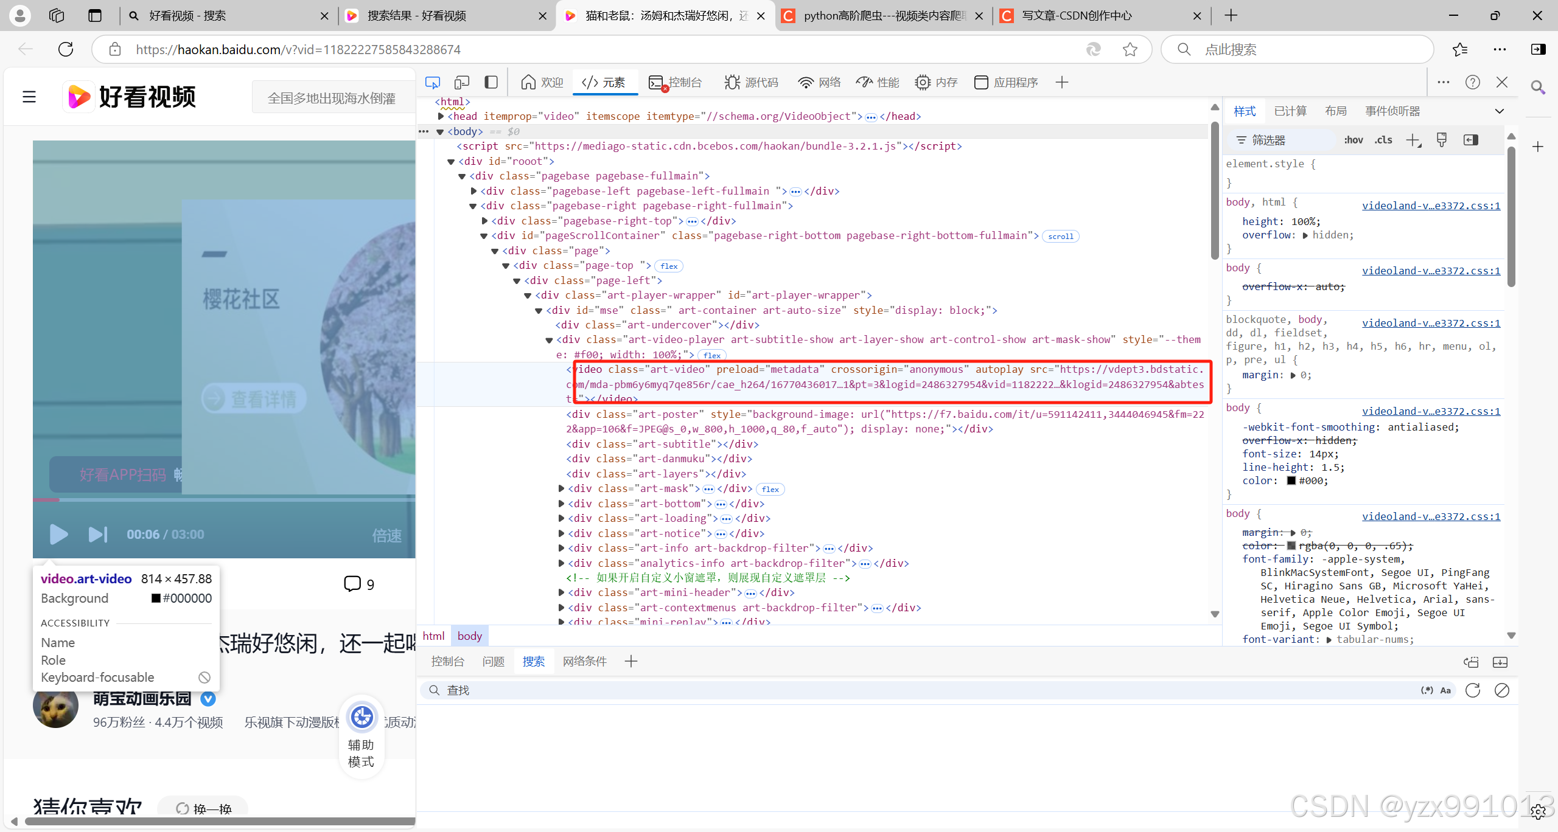Collapse the div id rooot node
This screenshot has height=832, width=1558.
point(451,162)
